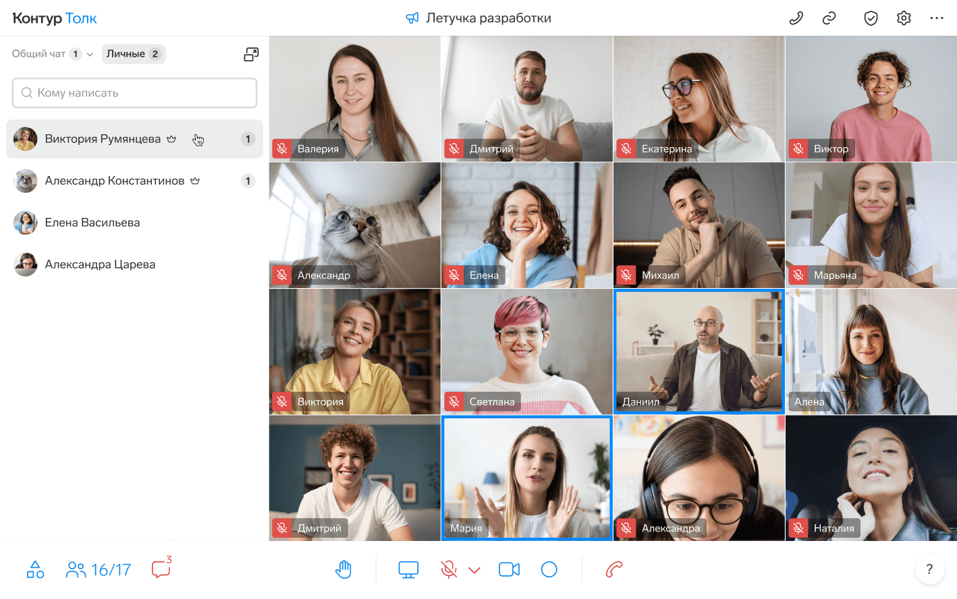Click muted mic icon on Михаил tile
957x599 pixels.
[626, 275]
